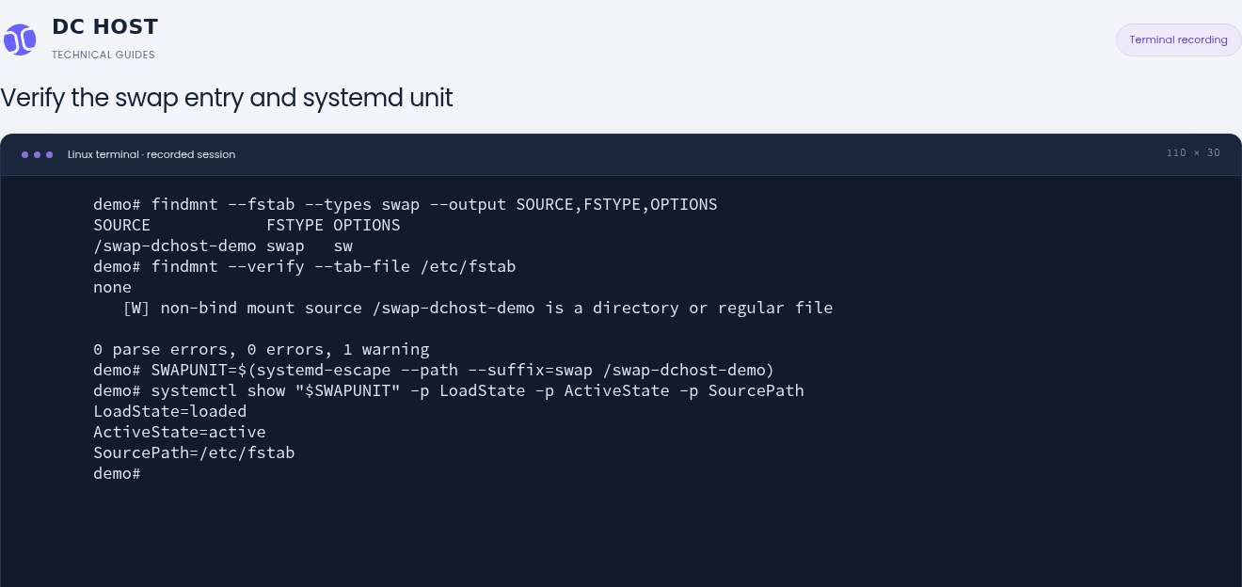The width and height of the screenshot is (1242, 587).
Task: Click the '[W] non-bind mount source' warning line
Action: point(478,308)
